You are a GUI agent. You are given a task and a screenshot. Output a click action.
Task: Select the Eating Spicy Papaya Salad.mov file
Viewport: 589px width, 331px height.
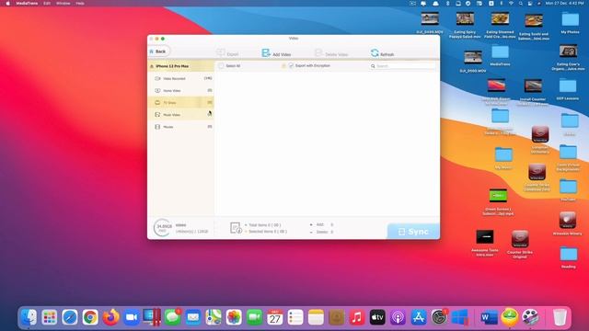coord(465,25)
